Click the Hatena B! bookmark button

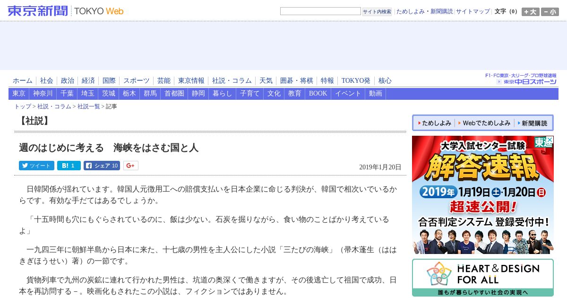(x=69, y=166)
